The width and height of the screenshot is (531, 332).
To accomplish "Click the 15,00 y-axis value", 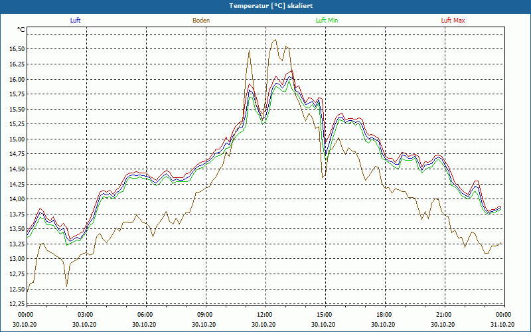I will [x=17, y=139].
